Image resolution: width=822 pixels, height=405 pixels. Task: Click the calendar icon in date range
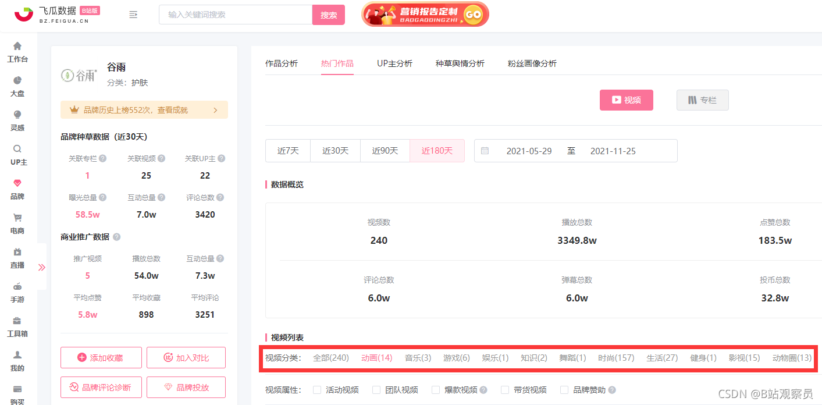tap(485, 151)
